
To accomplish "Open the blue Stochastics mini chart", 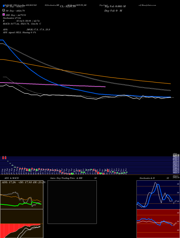I will tap(158, 195).
